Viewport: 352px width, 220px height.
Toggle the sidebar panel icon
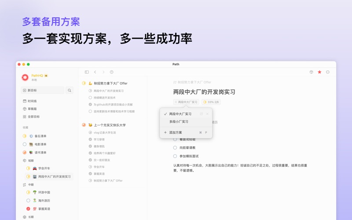tap(87, 72)
